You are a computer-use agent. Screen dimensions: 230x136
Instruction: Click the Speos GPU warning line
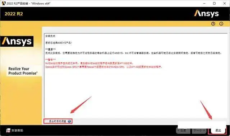[104, 67]
